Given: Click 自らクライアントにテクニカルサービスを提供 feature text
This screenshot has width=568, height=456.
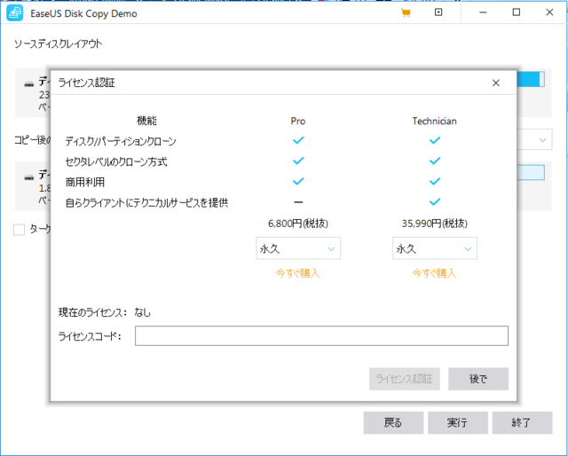Looking at the screenshot, I should (146, 202).
